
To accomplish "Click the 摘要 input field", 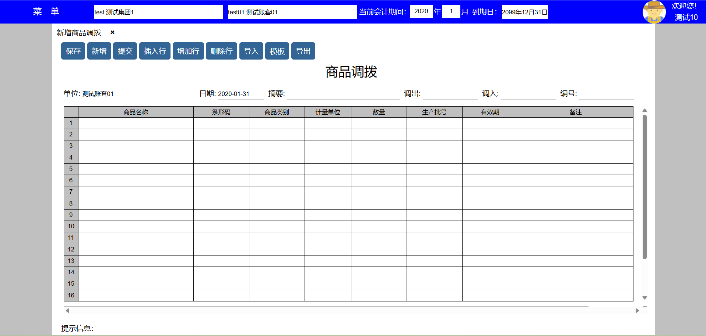I will tap(343, 94).
